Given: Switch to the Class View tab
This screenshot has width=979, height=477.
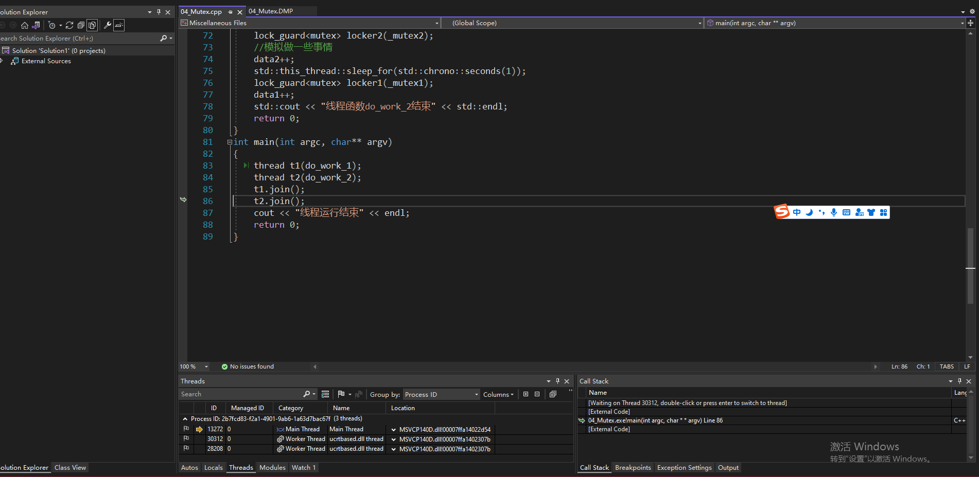Looking at the screenshot, I should [x=71, y=467].
